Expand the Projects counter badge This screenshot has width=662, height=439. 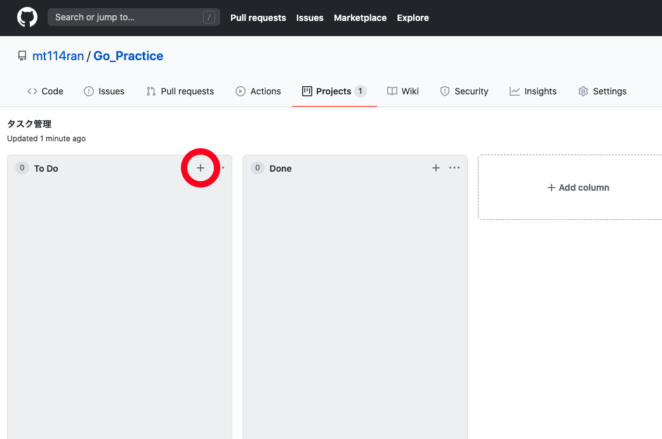(x=362, y=91)
